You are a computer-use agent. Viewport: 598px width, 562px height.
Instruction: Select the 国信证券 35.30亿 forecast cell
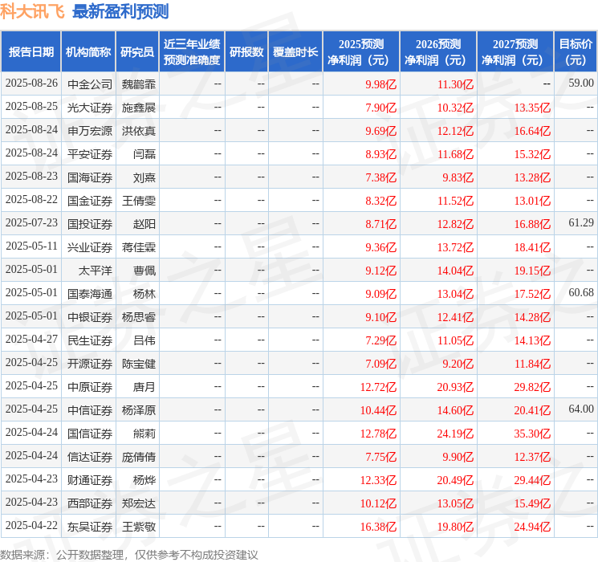tap(532, 434)
